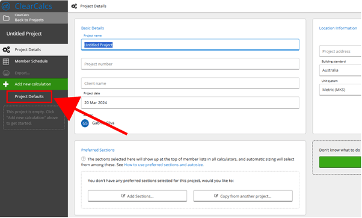Click the gears icon next to Project Details
Viewport: 362px width, 218px height.
pos(6,50)
